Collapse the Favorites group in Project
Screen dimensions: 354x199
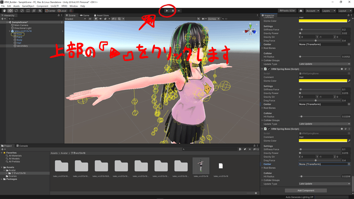pos(2,153)
